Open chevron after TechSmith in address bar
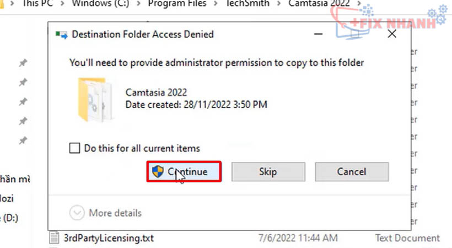 click(279, 4)
